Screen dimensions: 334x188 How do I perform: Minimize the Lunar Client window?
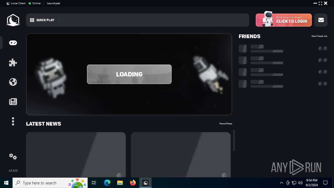pyautogui.click(x=315, y=3)
